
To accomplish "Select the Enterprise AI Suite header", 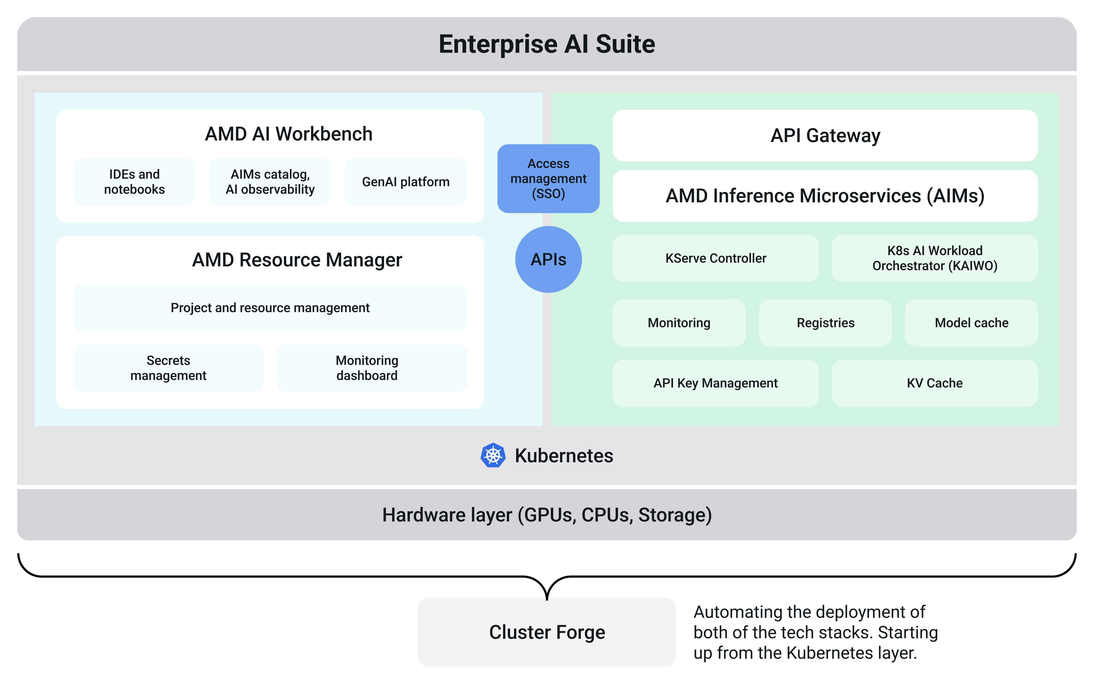I will click(x=546, y=44).
